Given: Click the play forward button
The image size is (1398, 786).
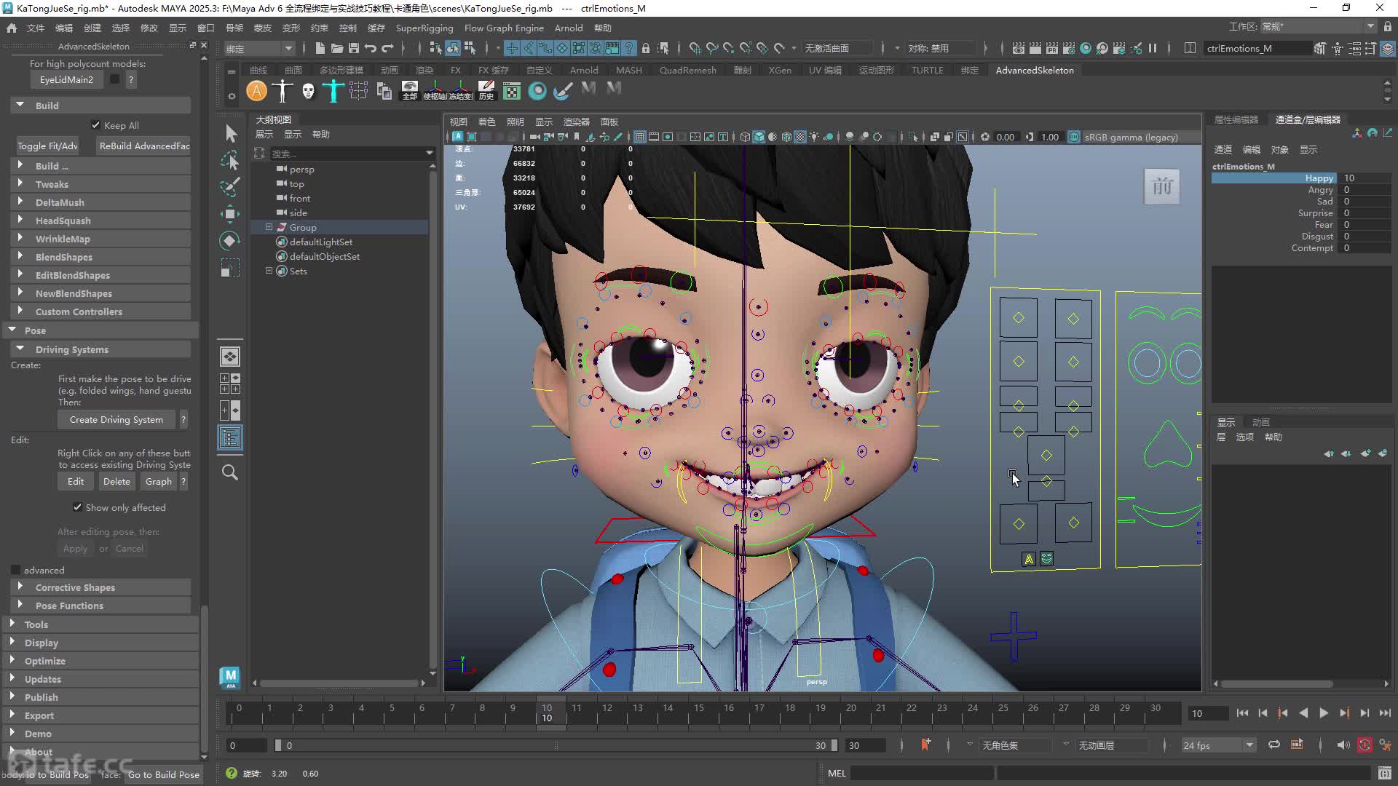Looking at the screenshot, I should 1324,713.
